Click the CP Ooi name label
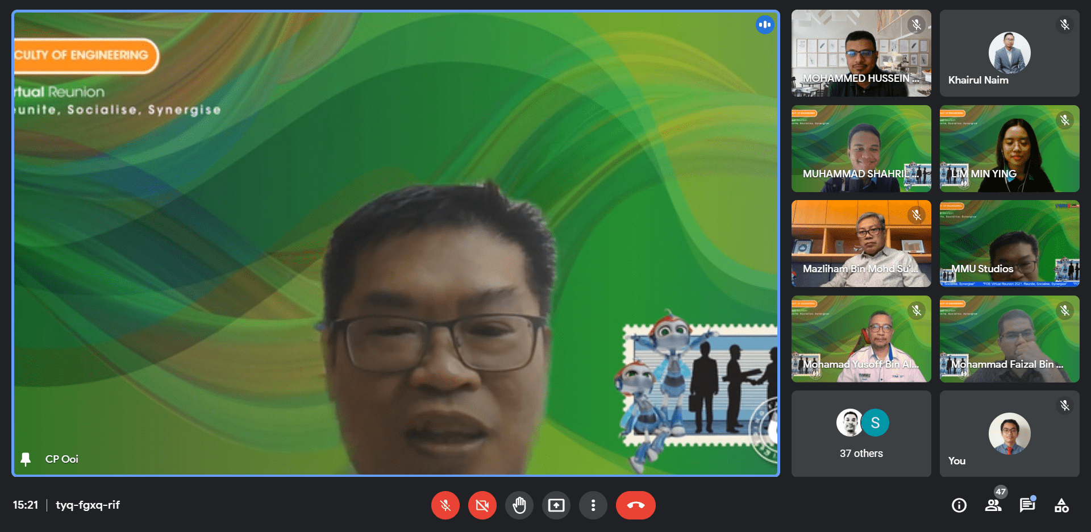Viewport: 1091px width, 532px height. (x=62, y=459)
